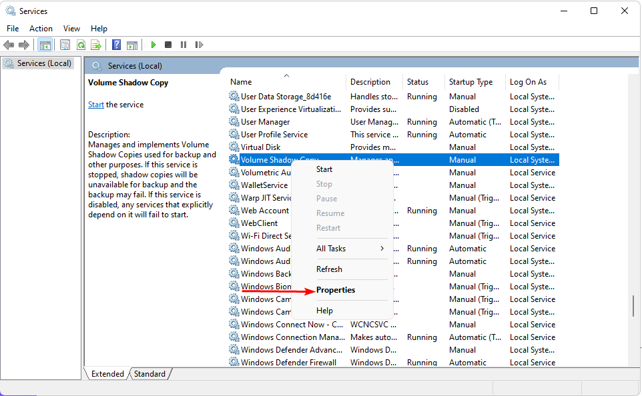Switch to the Standard tab
This screenshot has height=396, width=642.
pyautogui.click(x=150, y=374)
